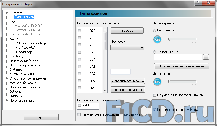Viewport: 217px width, 126px height.
Task: Enable Регистрировать расширения при запуске
Action: tap(79, 114)
